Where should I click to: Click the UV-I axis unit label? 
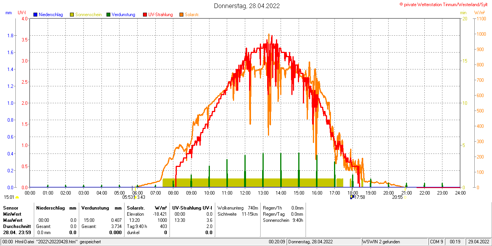pos(22,13)
